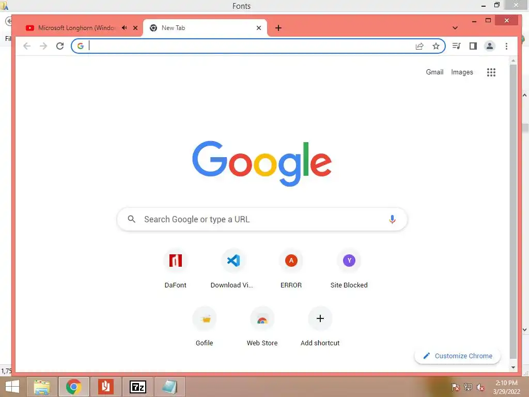This screenshot has height=397, width=529.
Task: Open the DaFont shortcut
Action: [x=176, y=269]
